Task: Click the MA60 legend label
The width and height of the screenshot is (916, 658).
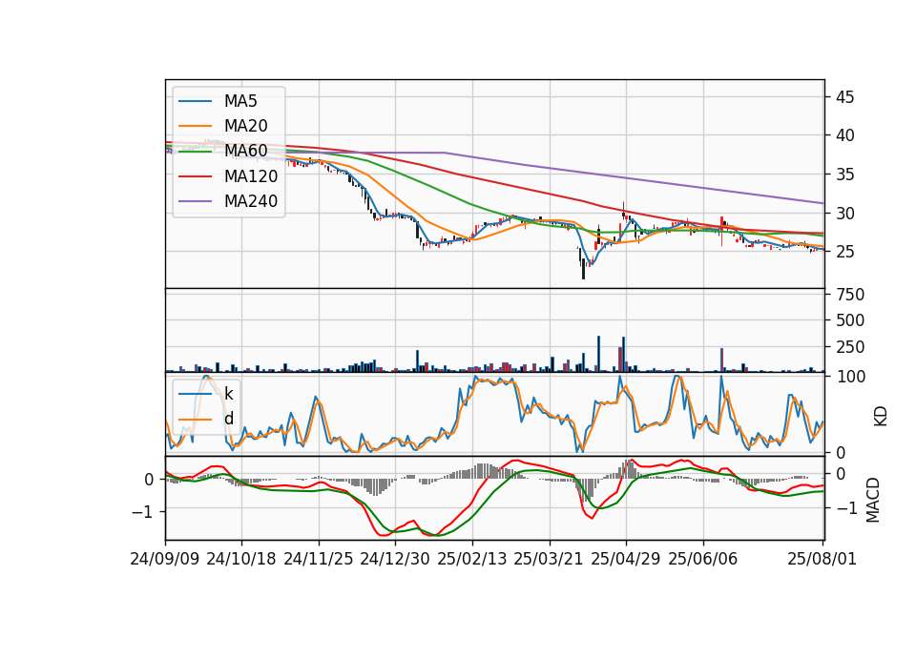Action: (x=245, y=152)
